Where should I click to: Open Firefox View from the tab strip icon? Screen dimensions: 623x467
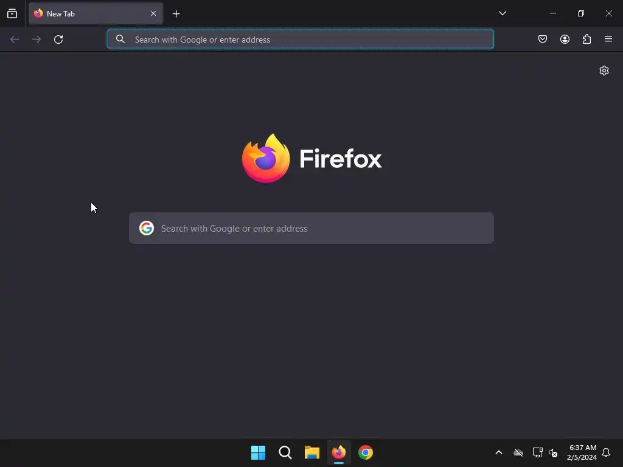pyautogui.click(x=12, y=13)
